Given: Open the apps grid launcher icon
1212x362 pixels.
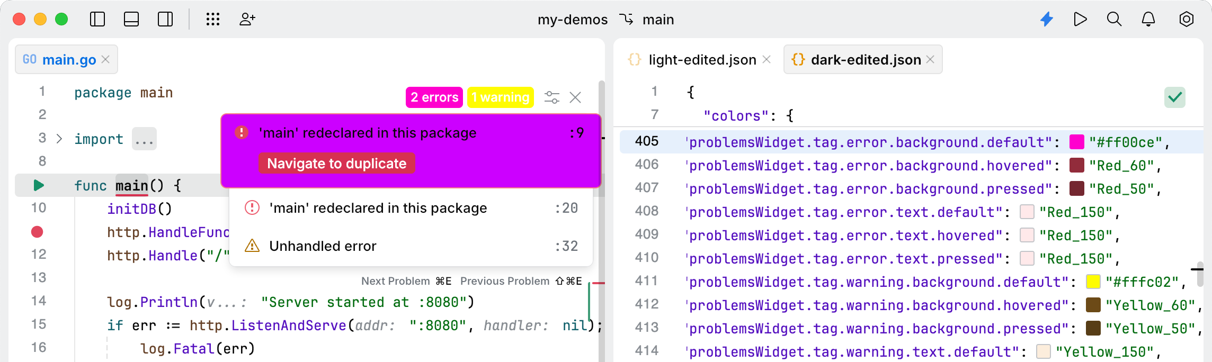Looking at the screenshot, I should [213, 20].
